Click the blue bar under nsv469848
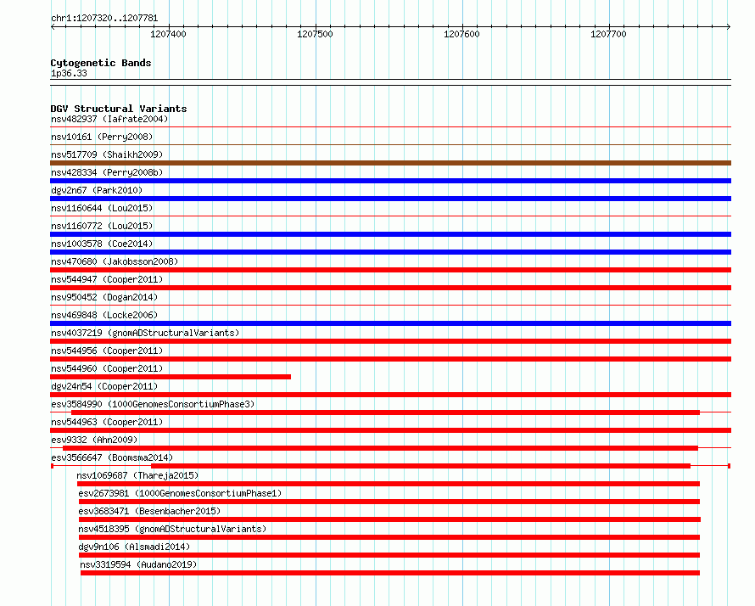 click(390, 323)
